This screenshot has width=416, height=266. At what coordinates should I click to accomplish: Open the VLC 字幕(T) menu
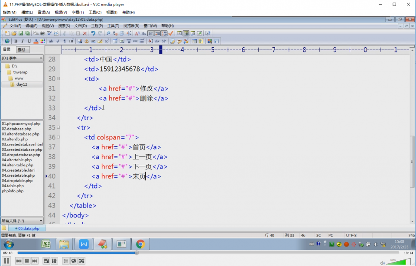point(78,12)
